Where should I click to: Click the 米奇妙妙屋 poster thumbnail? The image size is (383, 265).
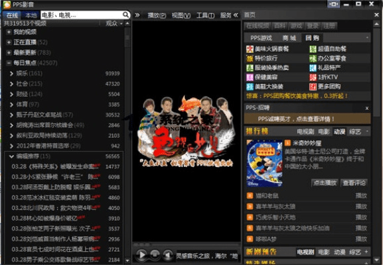point(264,164)
